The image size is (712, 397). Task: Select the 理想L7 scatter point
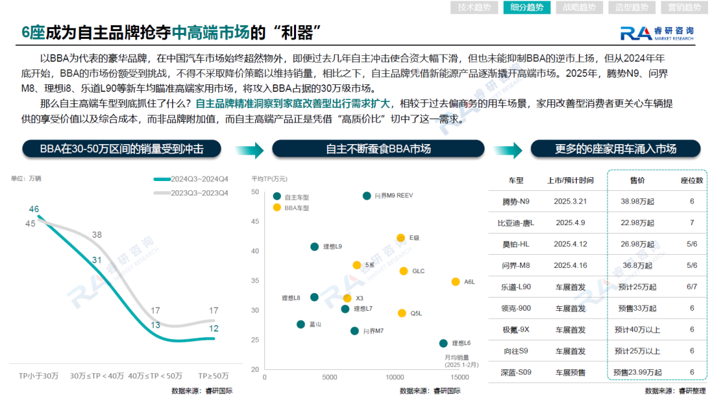tap(345, 309)
